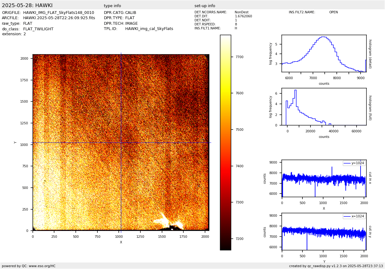
Task: Click the INS.FILT2.NAME value OPEN
Action: coord(333,12)
